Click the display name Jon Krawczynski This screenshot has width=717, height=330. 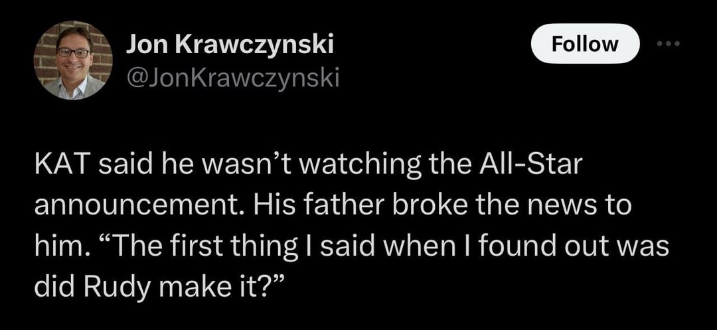pos(230,44)
